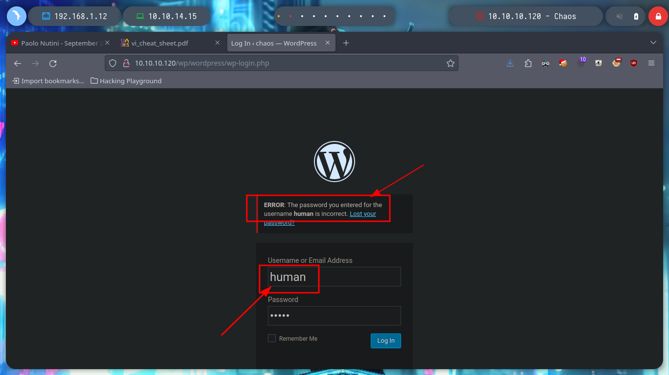669x375 pixels.
Task: Show insecure connection padlock info
Action: [126, 63]
